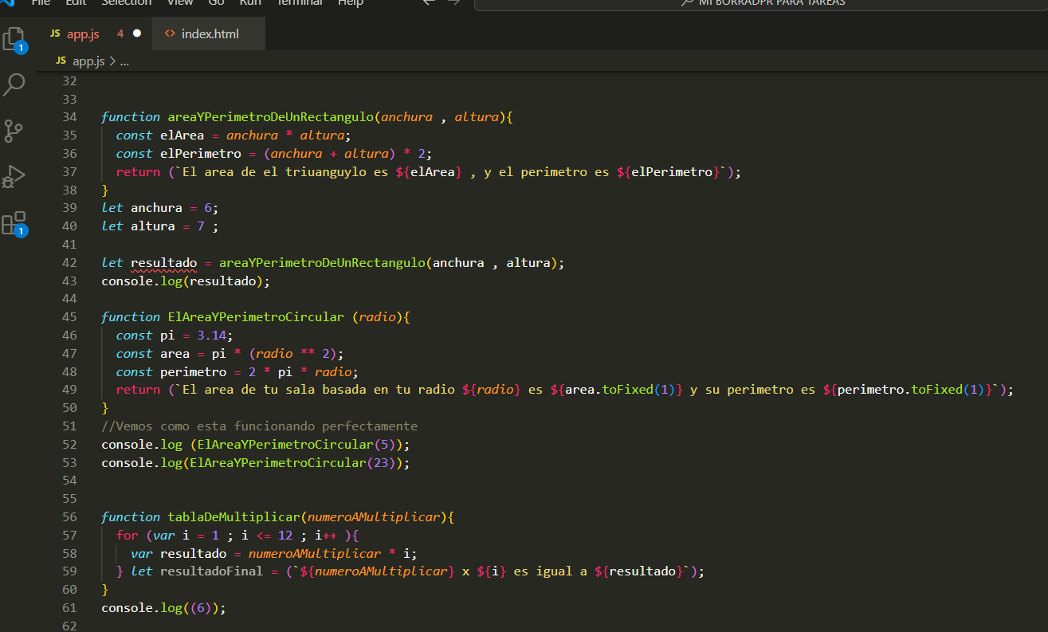Open the Terminal menu
Screen dimensions: 1048x632
pos(299,2)
